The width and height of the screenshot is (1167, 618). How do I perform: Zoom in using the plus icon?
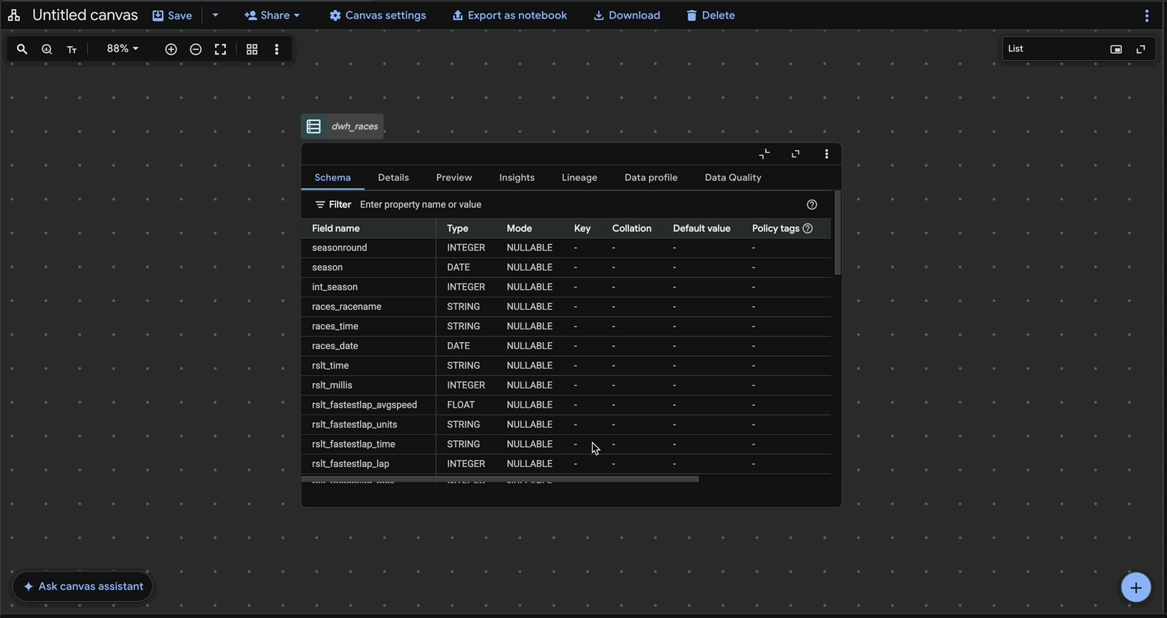click(170, 49)
